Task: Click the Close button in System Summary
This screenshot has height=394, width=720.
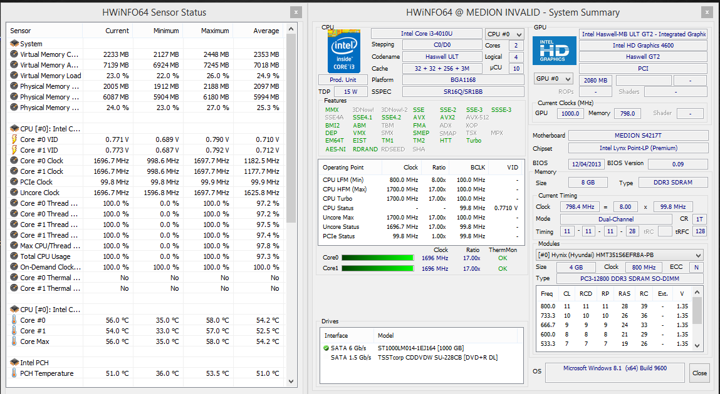Action: point(699,373)
